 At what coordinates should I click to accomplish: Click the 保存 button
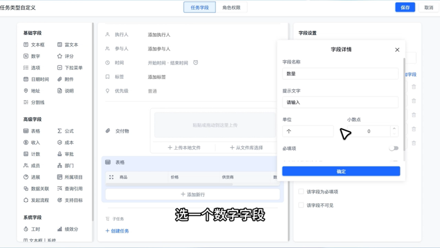(405, 8)
